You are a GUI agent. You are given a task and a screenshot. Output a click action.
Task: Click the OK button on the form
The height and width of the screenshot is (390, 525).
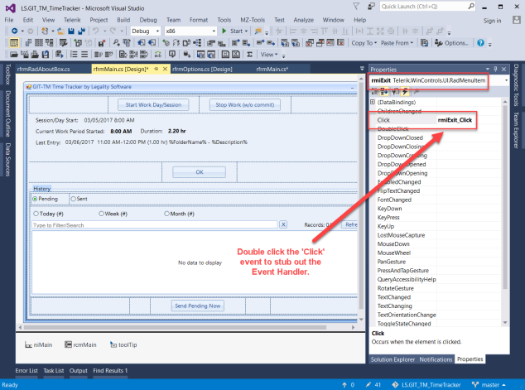coord(200,172)
